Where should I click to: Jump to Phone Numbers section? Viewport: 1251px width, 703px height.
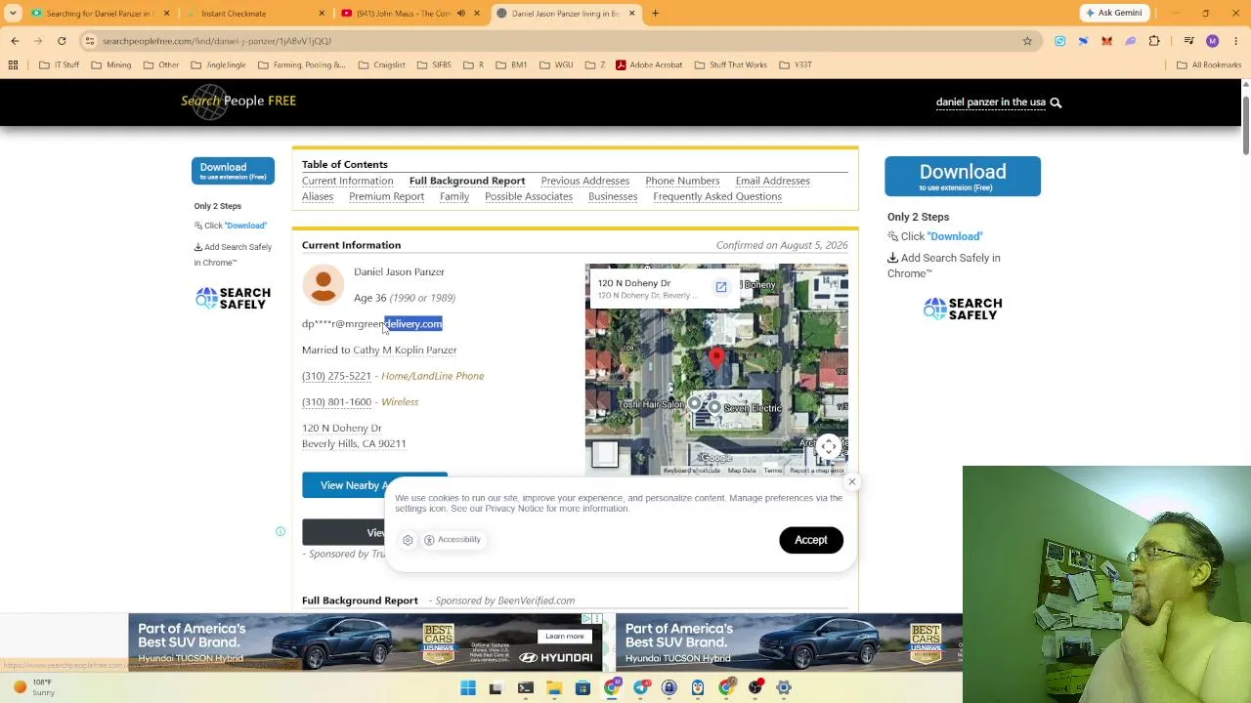(682, 181)
